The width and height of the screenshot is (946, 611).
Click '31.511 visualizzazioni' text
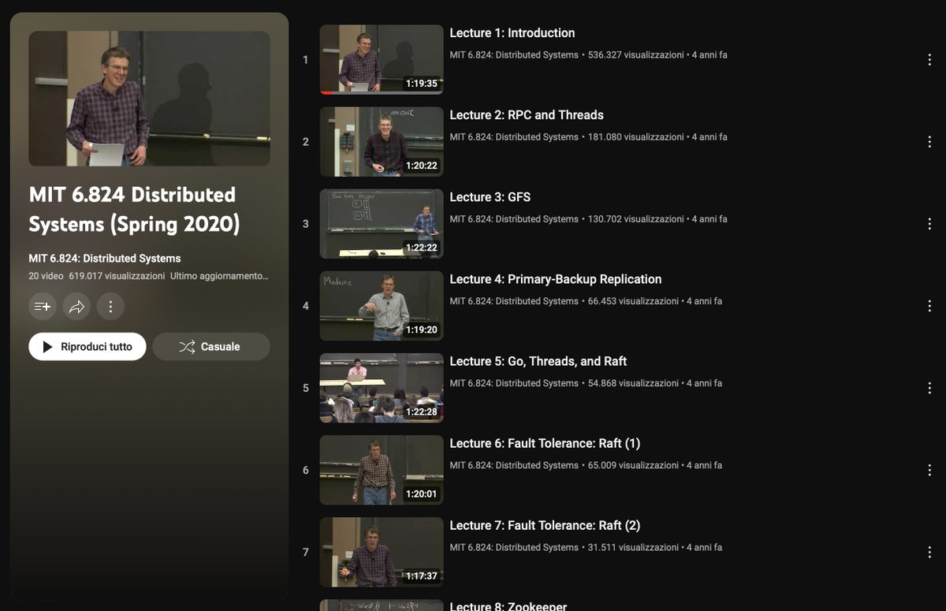pos(633,547)
